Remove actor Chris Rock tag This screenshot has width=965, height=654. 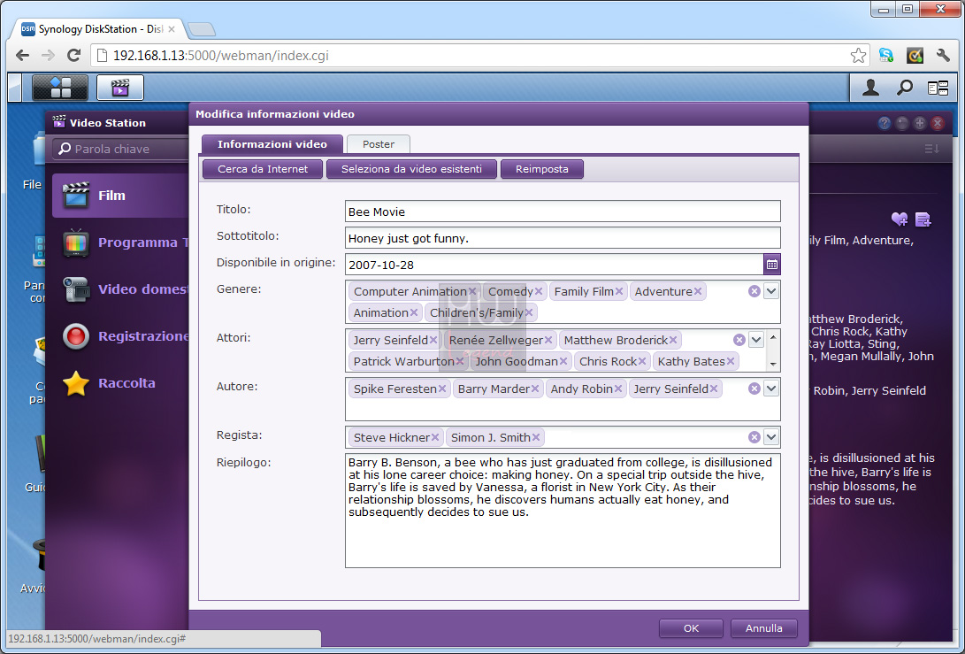pos(642,361)
